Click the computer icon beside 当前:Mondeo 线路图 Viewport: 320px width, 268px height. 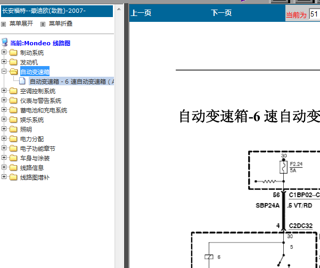pyautogui.click(x=4, y=42)
